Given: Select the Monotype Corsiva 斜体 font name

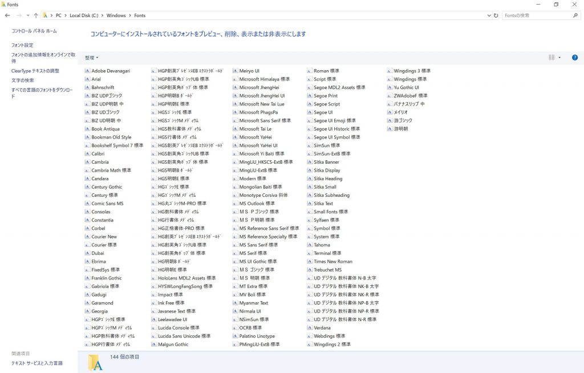Looking at the screenshot, I should pyautogui.click(x=263, y=195).
